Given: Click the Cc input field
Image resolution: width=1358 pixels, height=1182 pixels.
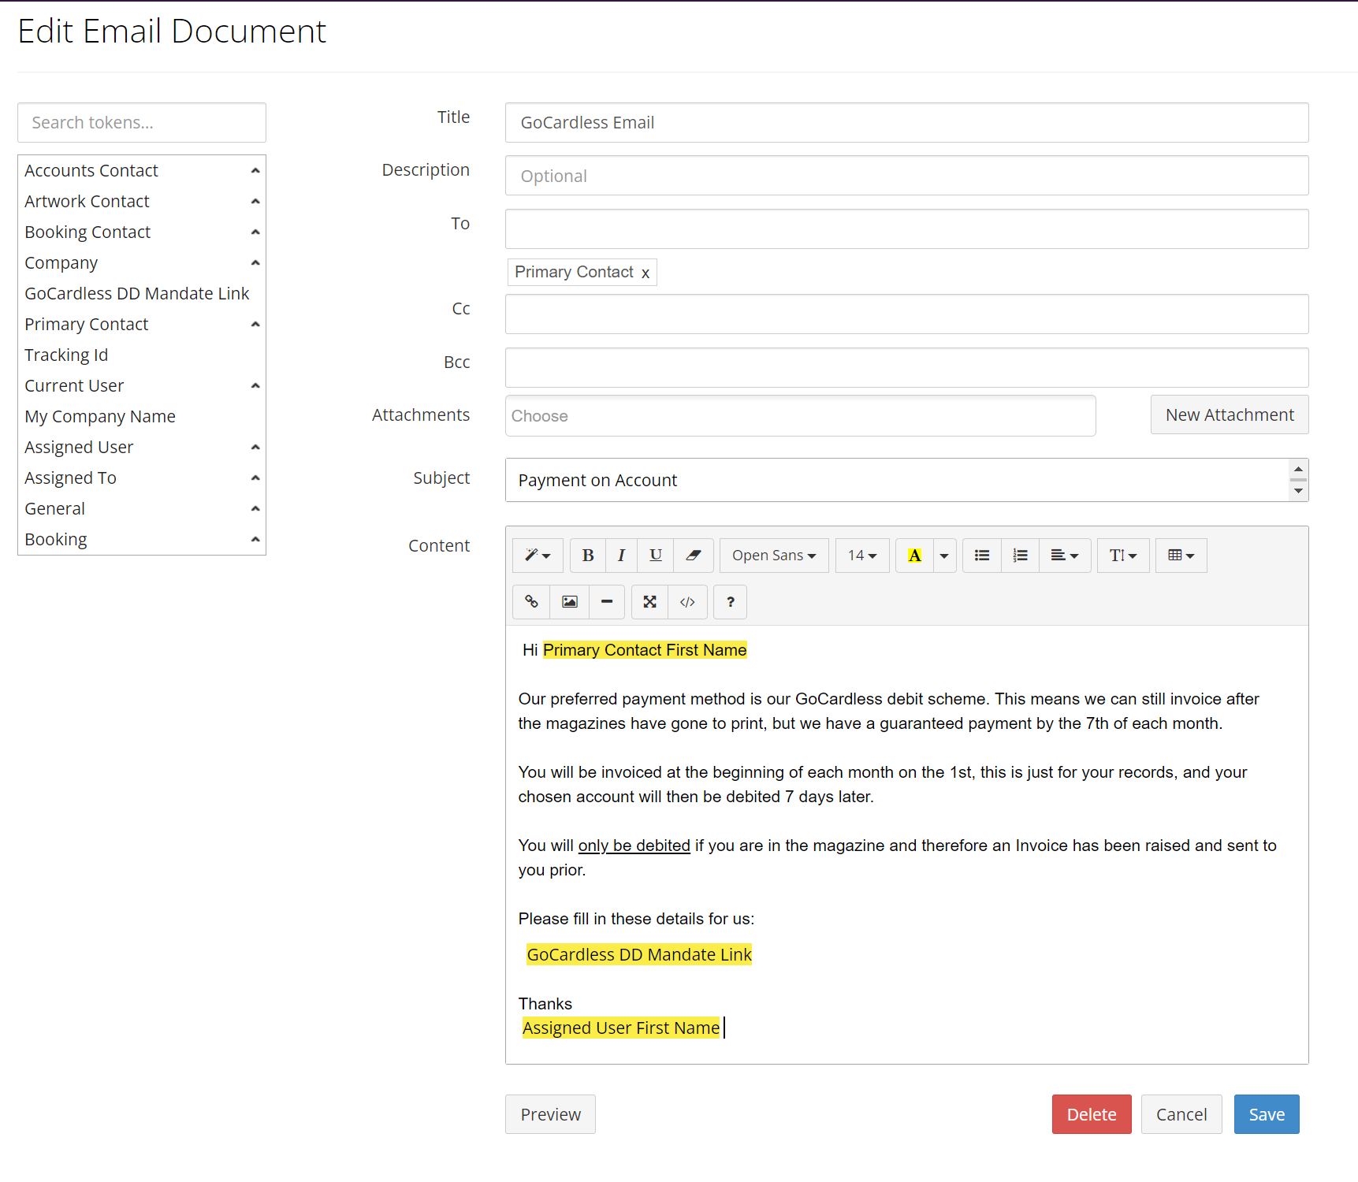Looking at the screenshot, I should point(906,314).
